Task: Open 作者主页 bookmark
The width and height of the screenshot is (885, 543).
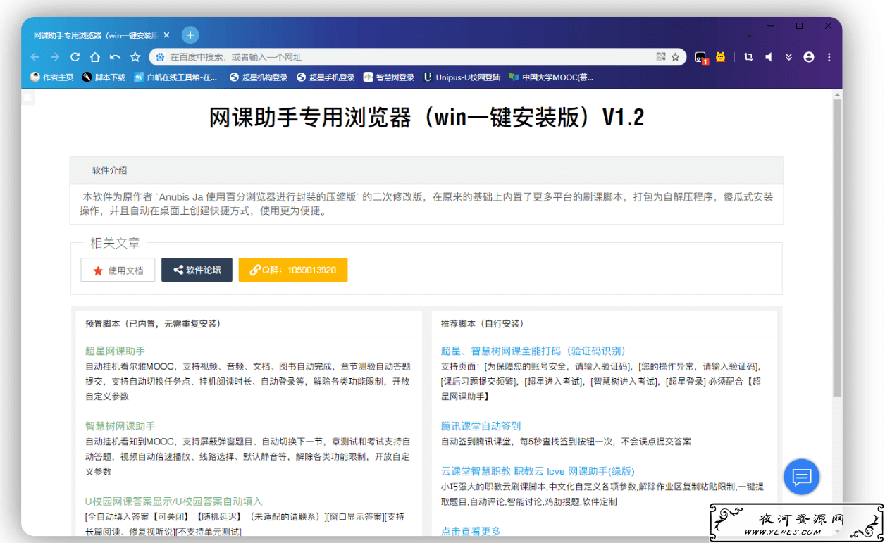Action: [x=52, y=77]
